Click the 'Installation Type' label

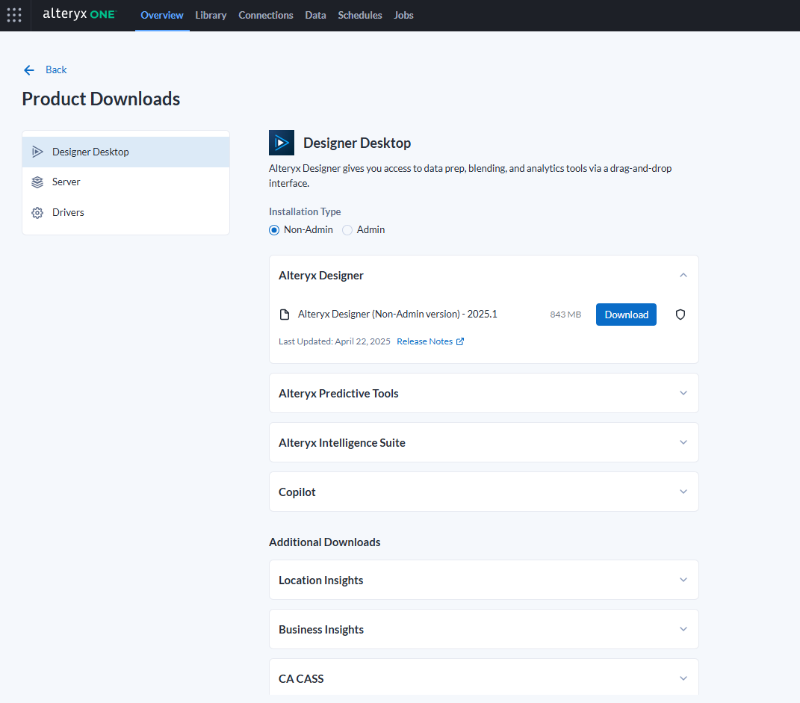(x=305, y=211)
